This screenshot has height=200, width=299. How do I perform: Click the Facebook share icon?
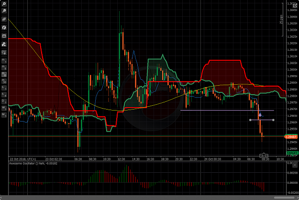coord(4,27)
